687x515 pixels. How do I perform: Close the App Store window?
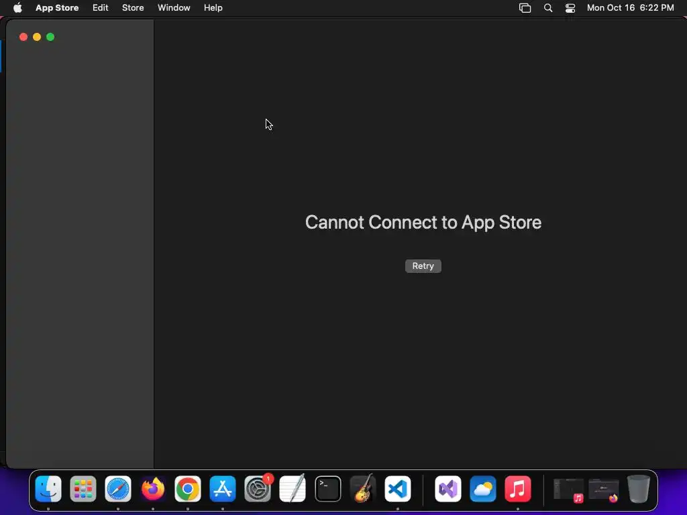click(x=23, y=37)
